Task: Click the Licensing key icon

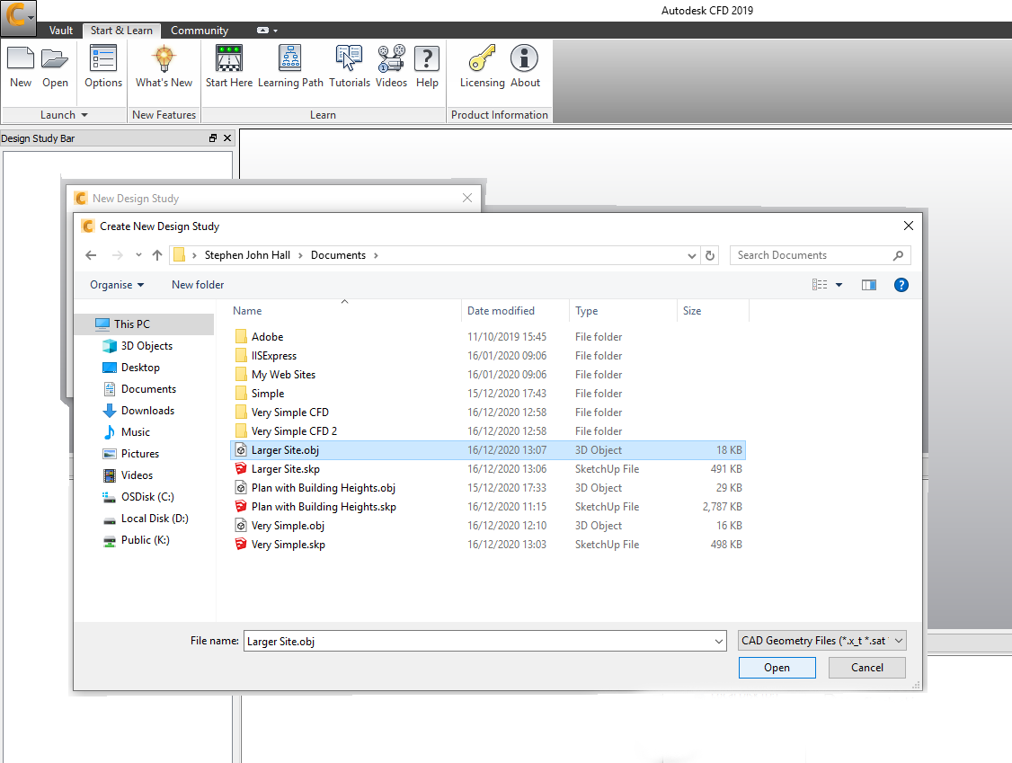Action: pos(483,60)
